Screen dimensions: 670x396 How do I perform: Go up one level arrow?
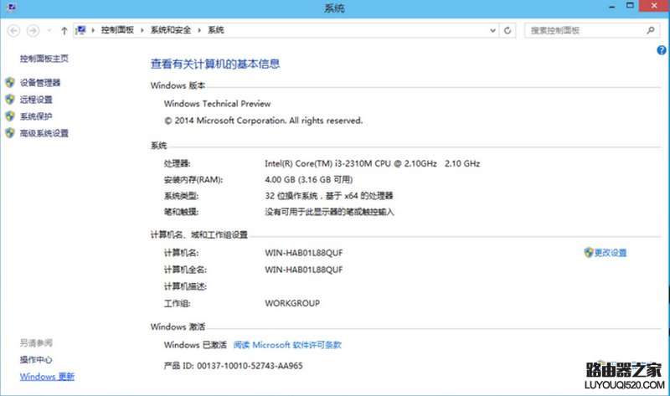pyautogui.click(x=64, y=30)
